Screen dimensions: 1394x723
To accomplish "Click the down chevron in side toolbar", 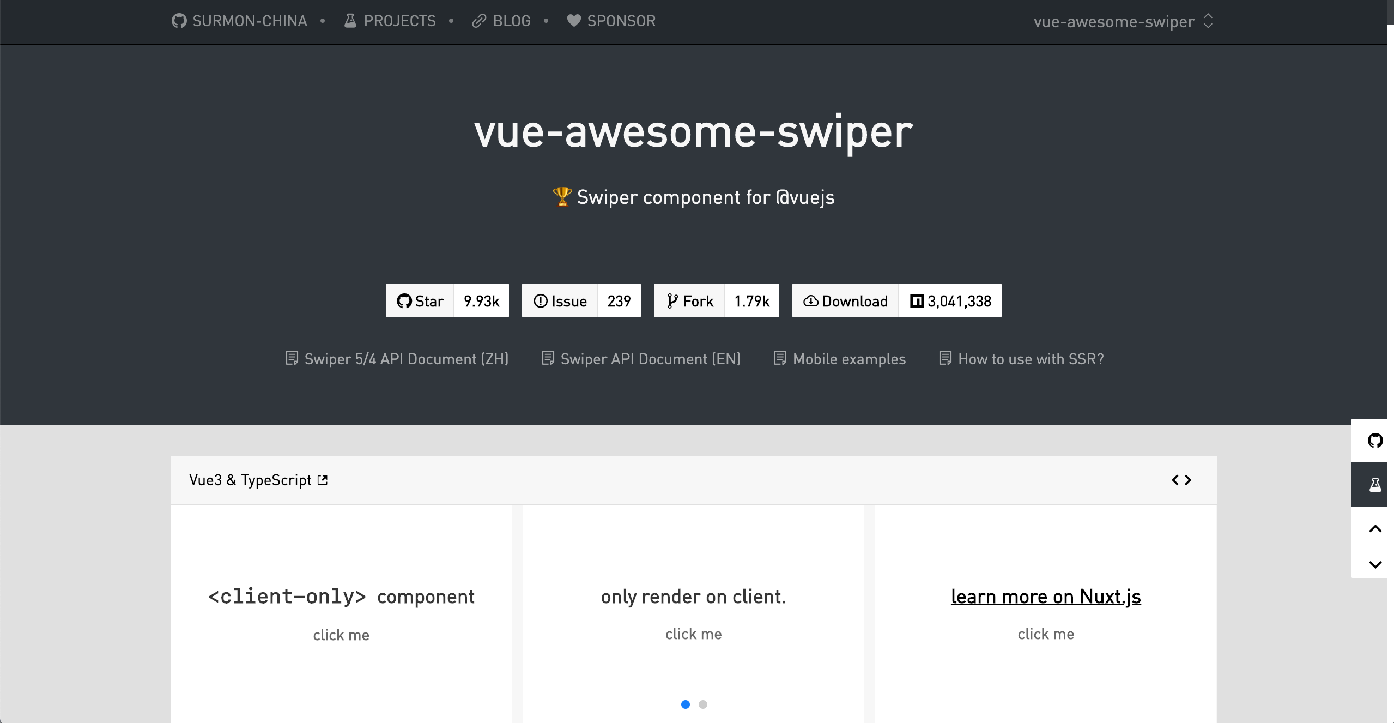I will point(1375,564).
